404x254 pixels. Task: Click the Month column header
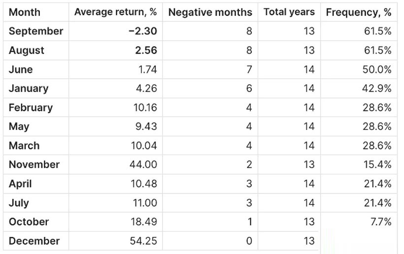tap(25, 12)
